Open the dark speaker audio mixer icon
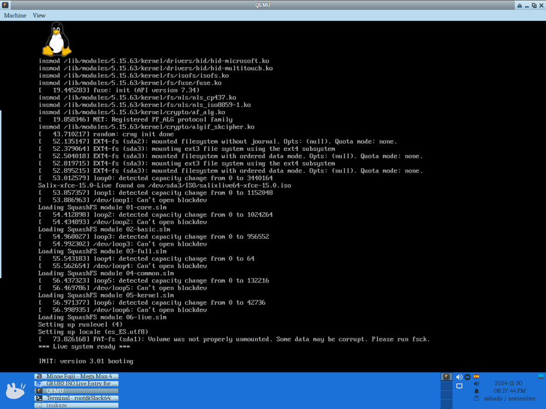The width and height of the screenshot is (546, 409). [x=477, y=383]
